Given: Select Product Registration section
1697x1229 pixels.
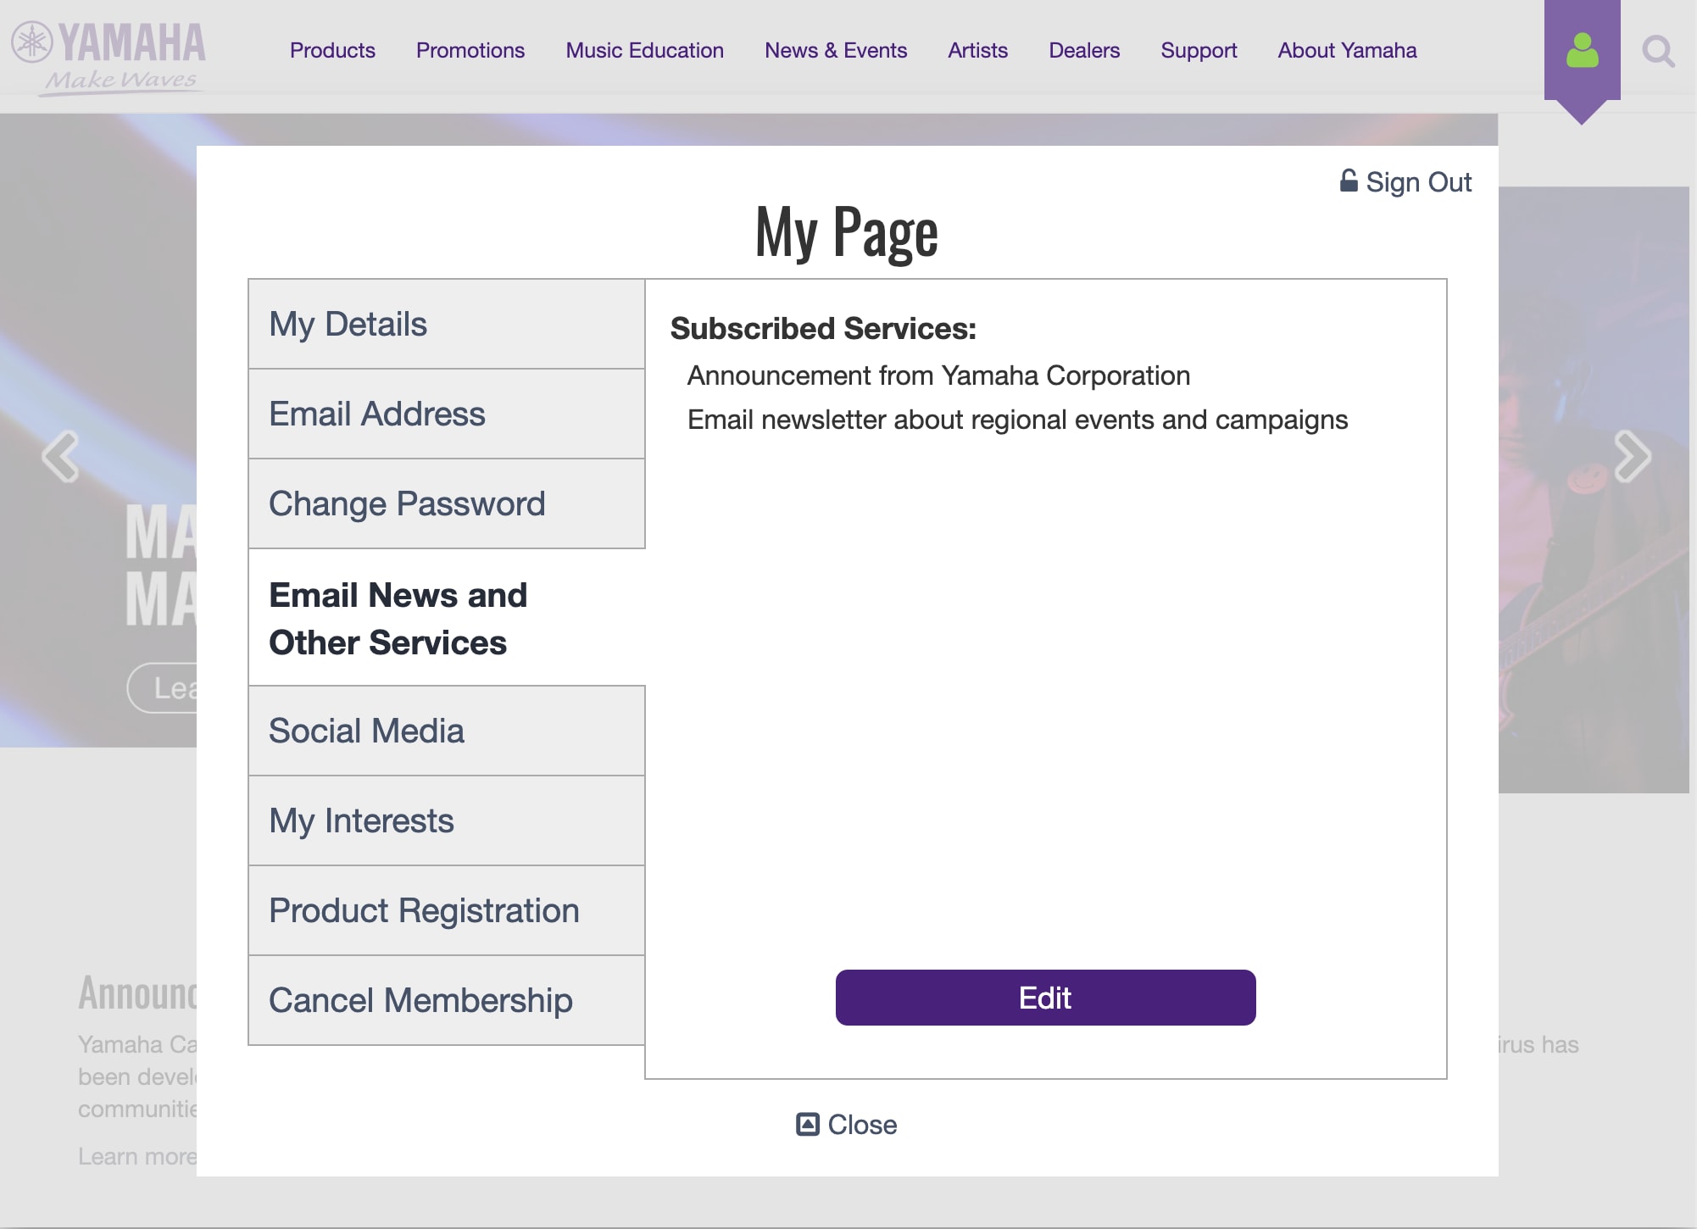Looking at the screenshot, I should tap(447, 909).
